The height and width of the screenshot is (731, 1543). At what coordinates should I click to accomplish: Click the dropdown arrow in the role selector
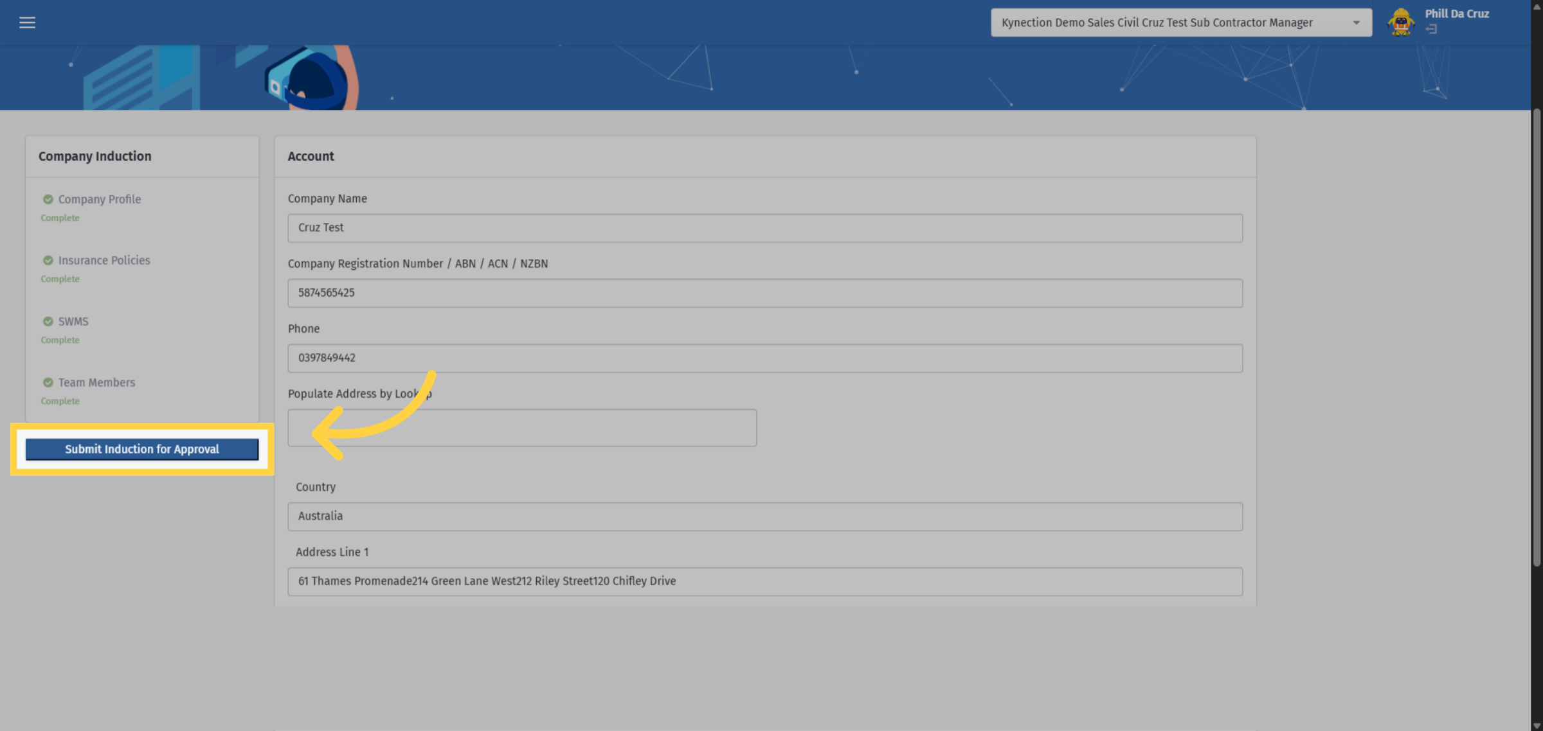coord(1357,22)
